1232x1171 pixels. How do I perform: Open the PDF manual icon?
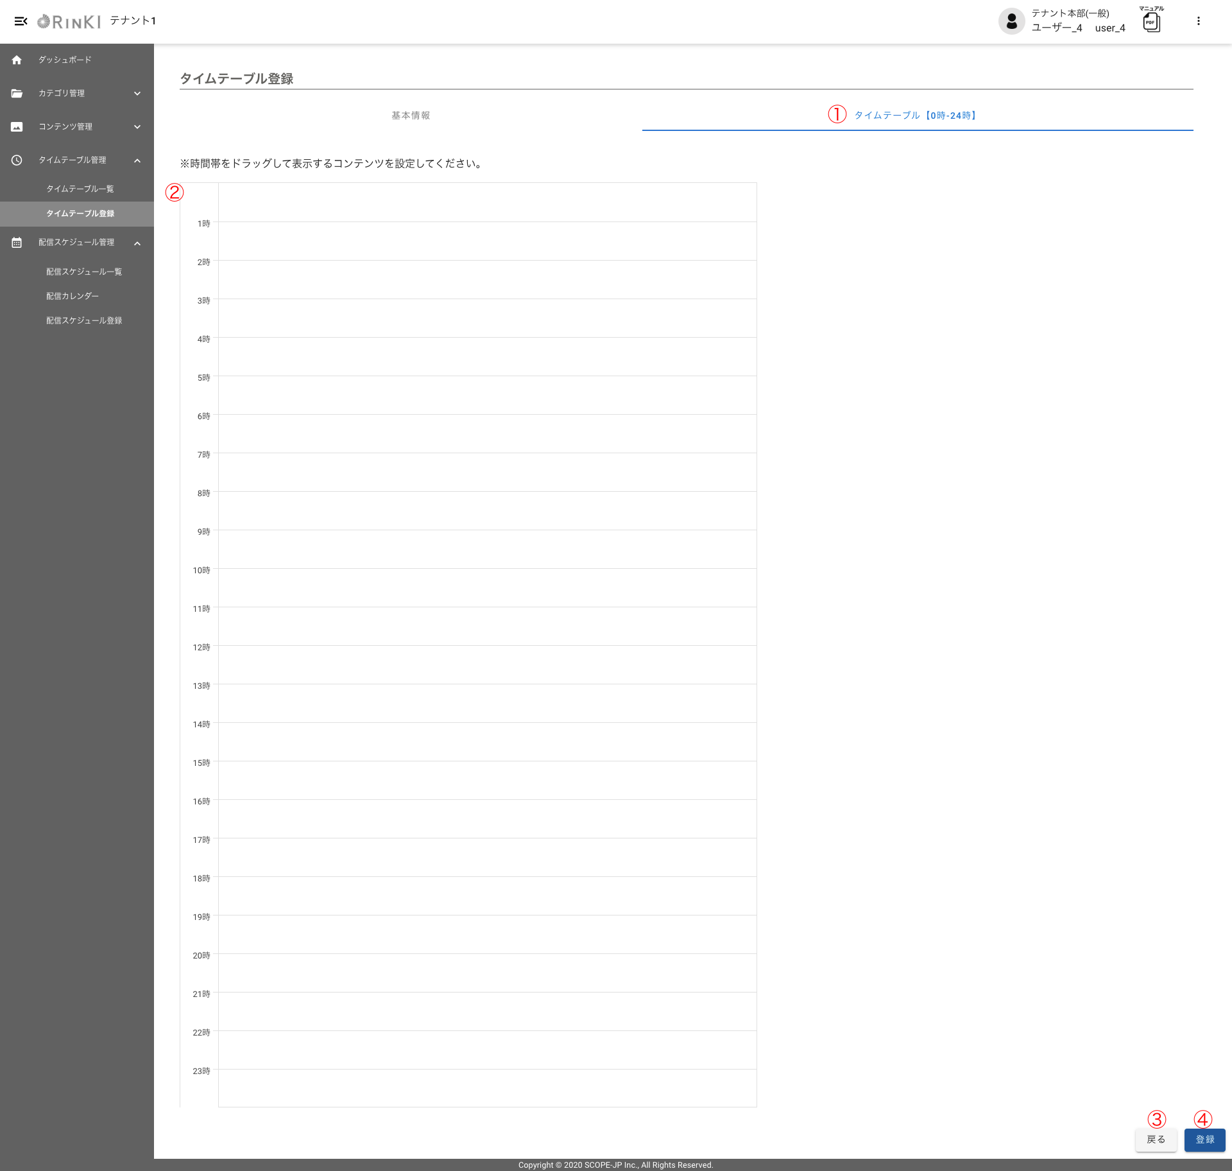(x=1151, y=22)
